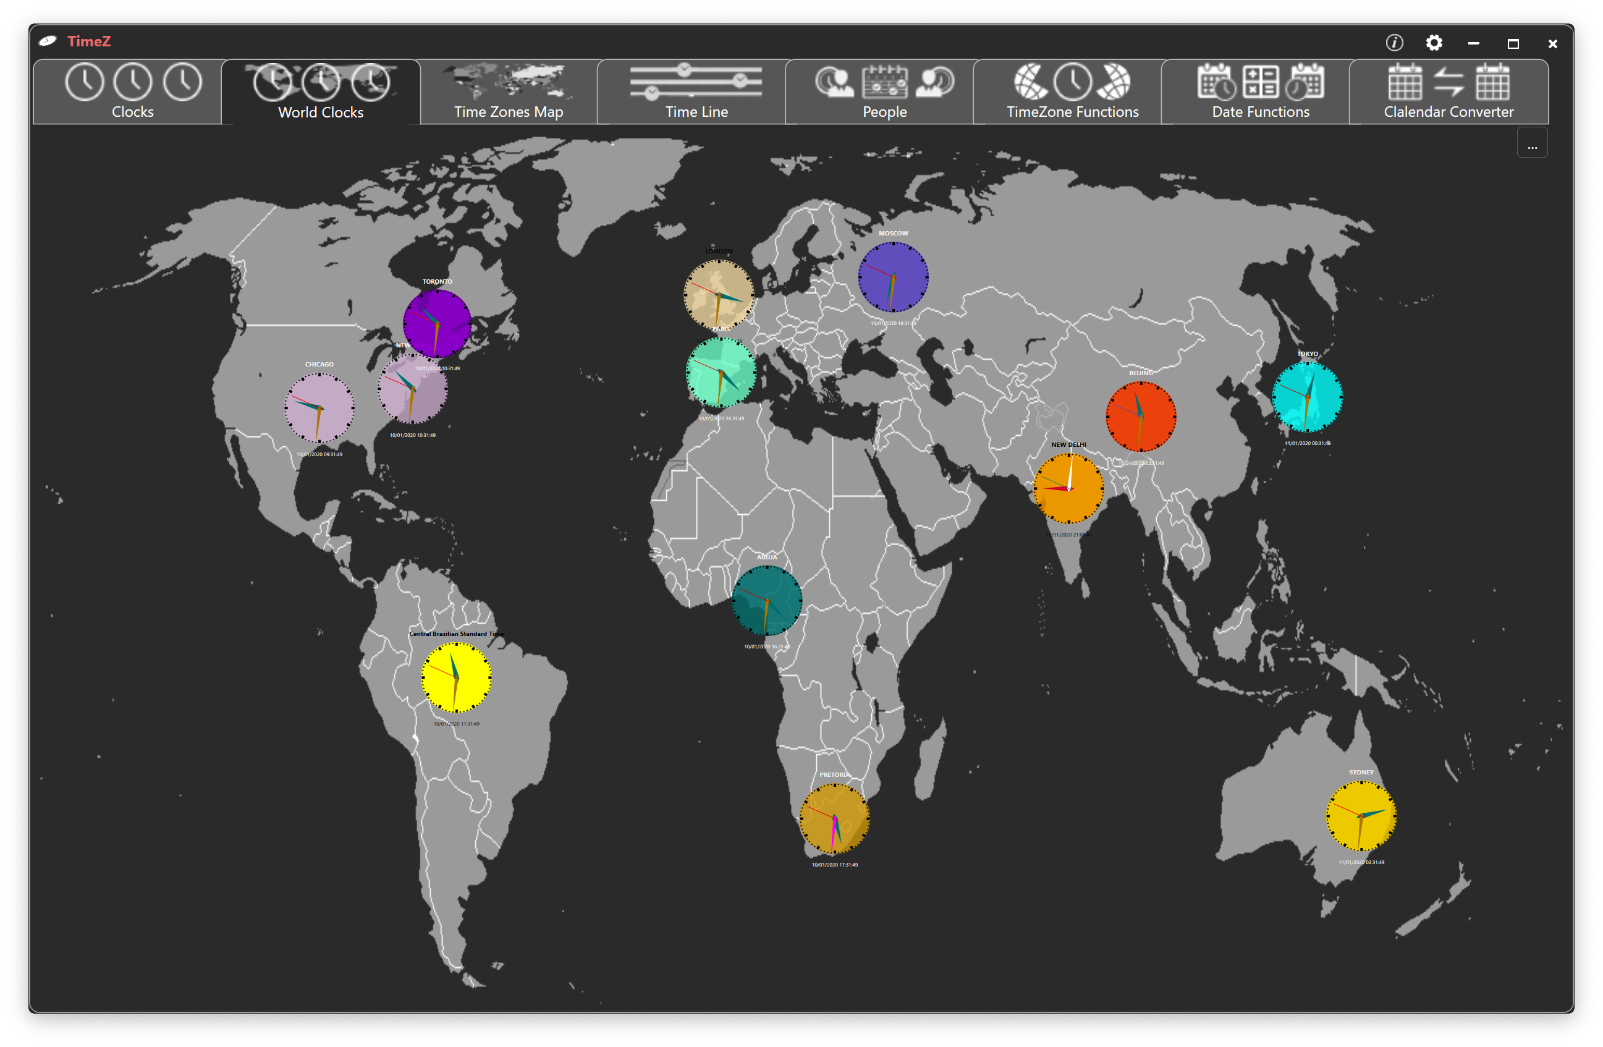Open settings gear icon

click(1434, 43)
